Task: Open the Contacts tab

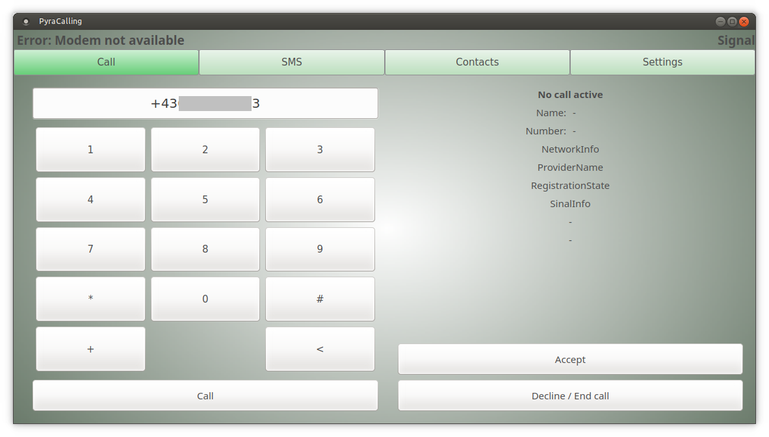Action: click(x=477, y=62)
